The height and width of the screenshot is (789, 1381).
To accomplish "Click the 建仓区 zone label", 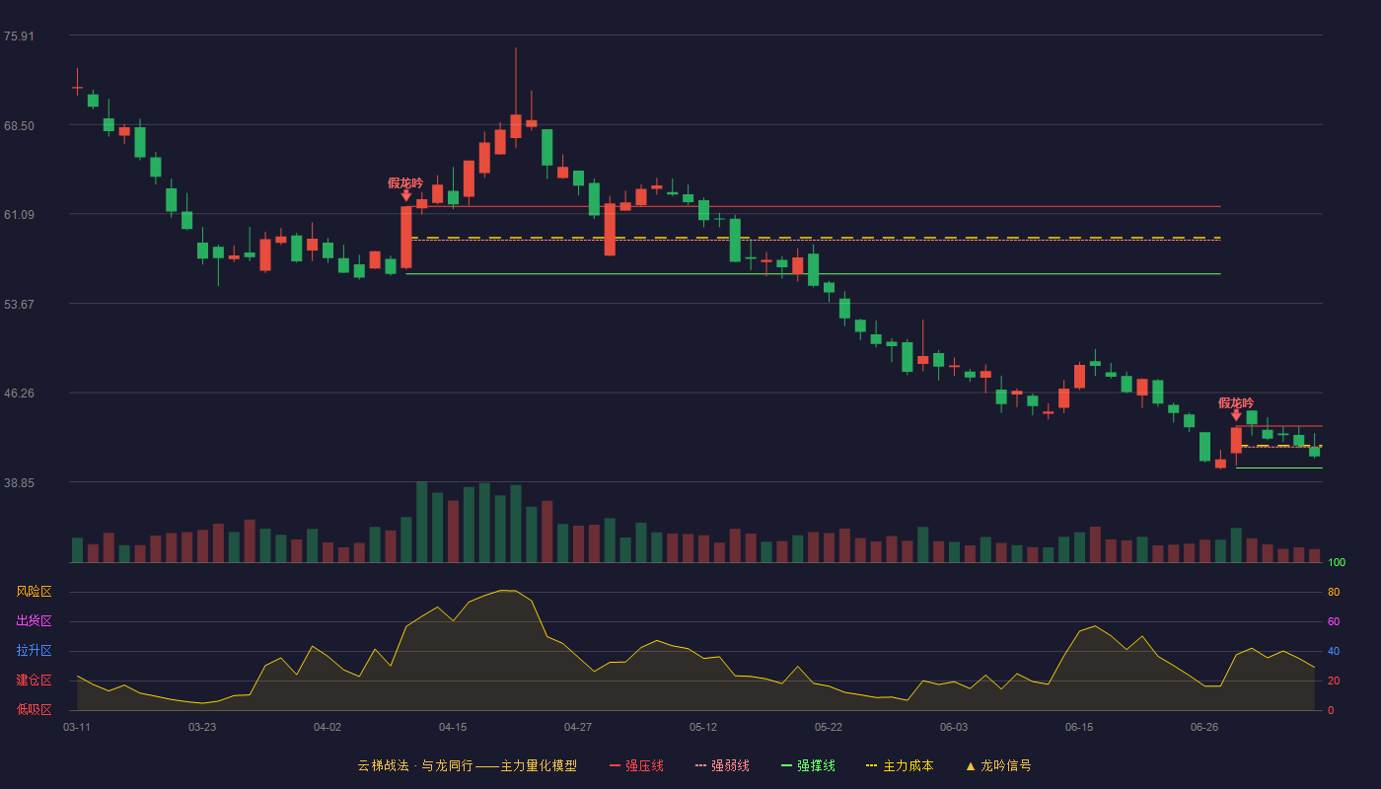I will coord(34,681).
